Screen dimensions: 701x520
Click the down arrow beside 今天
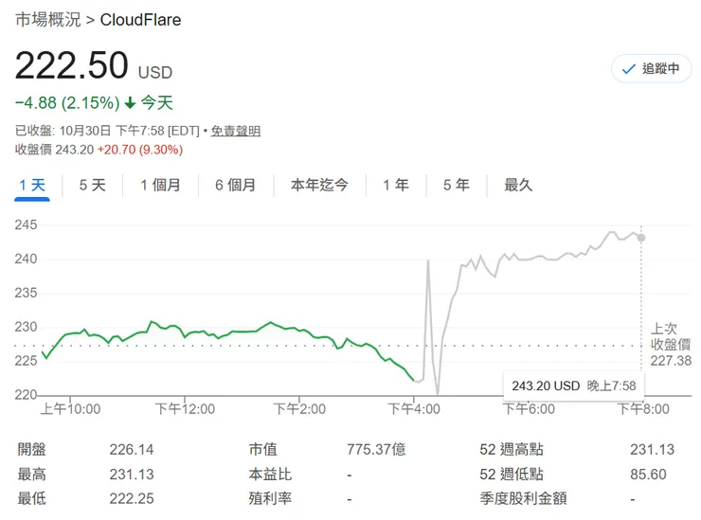pyautogui.click(x=130, y=103)
